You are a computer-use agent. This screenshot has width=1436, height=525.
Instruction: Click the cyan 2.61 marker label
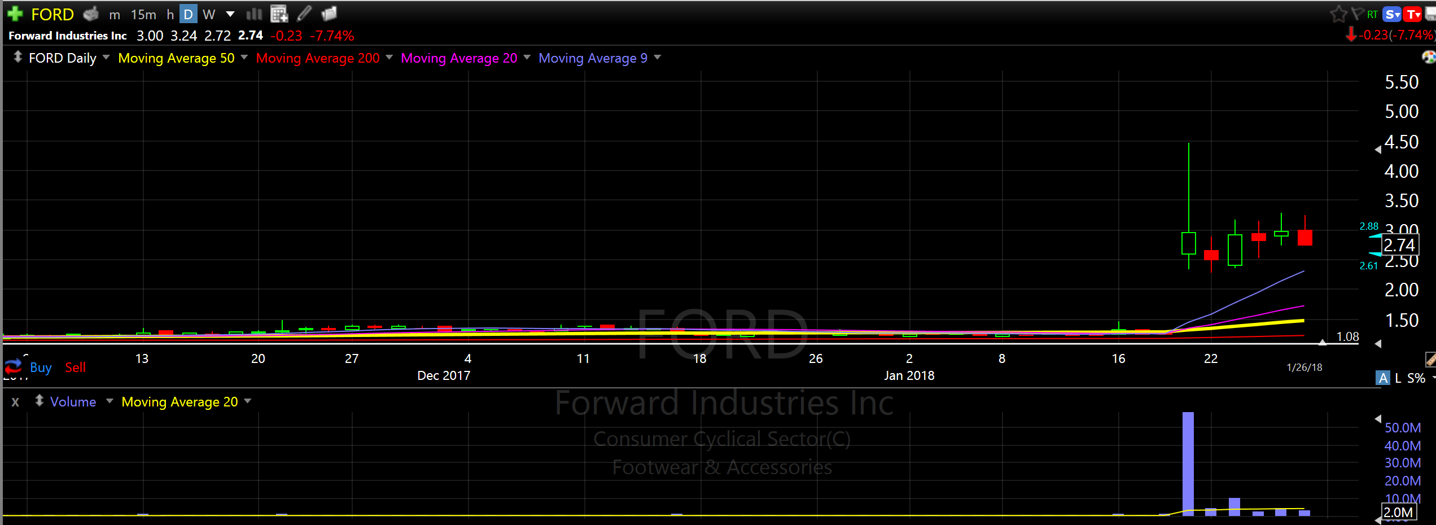tap(1369, 266)
